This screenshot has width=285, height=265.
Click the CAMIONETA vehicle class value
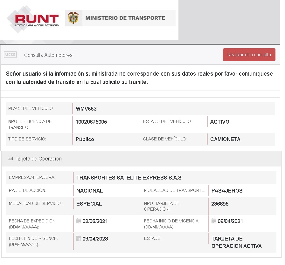coord(225,139)
